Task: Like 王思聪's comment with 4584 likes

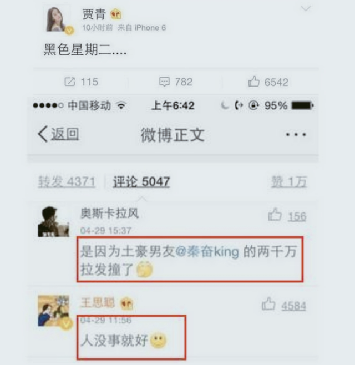Action: pos(268,304)
